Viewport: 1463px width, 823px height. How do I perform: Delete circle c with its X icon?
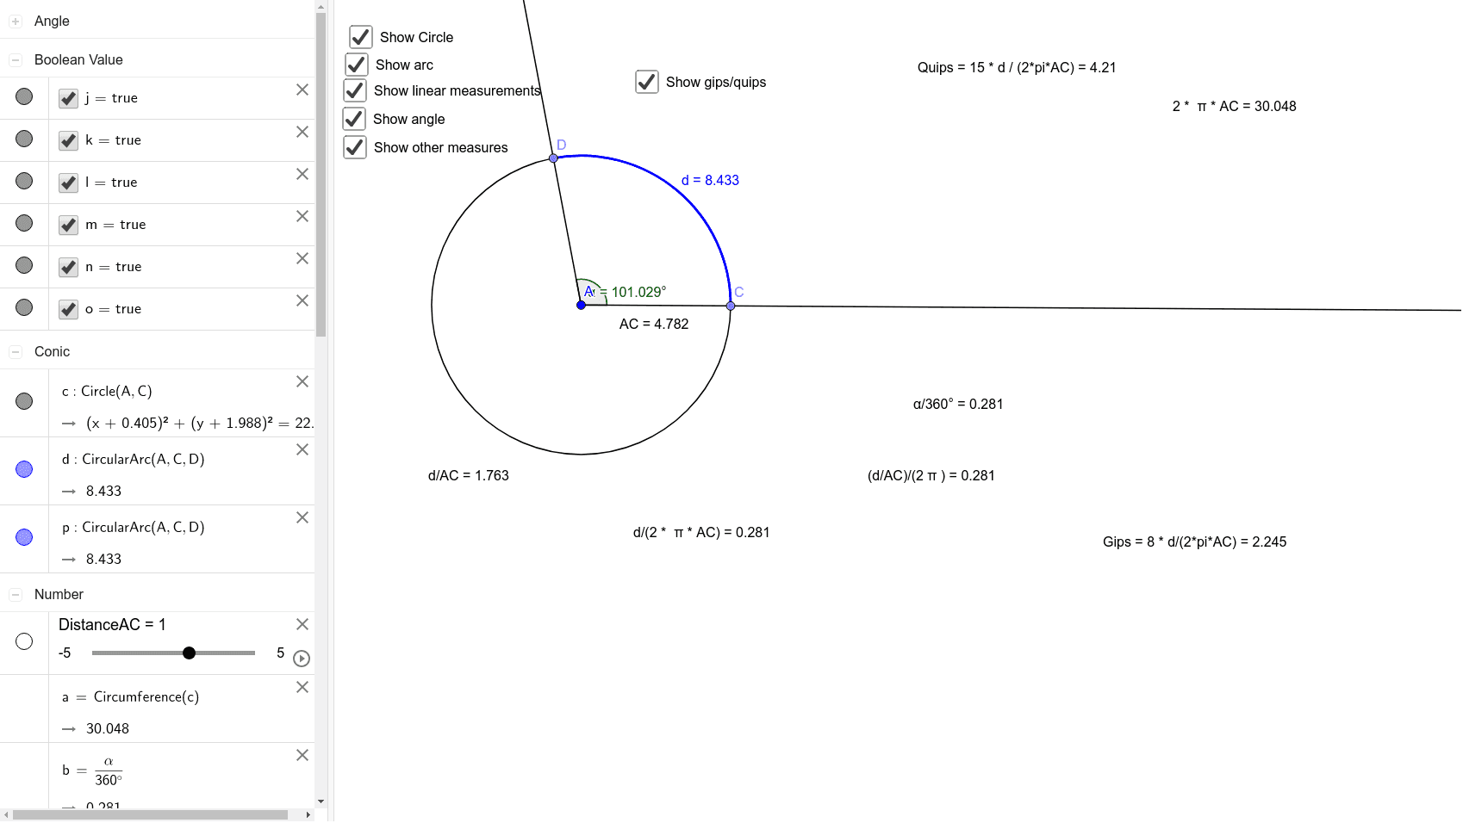point(302,381)
